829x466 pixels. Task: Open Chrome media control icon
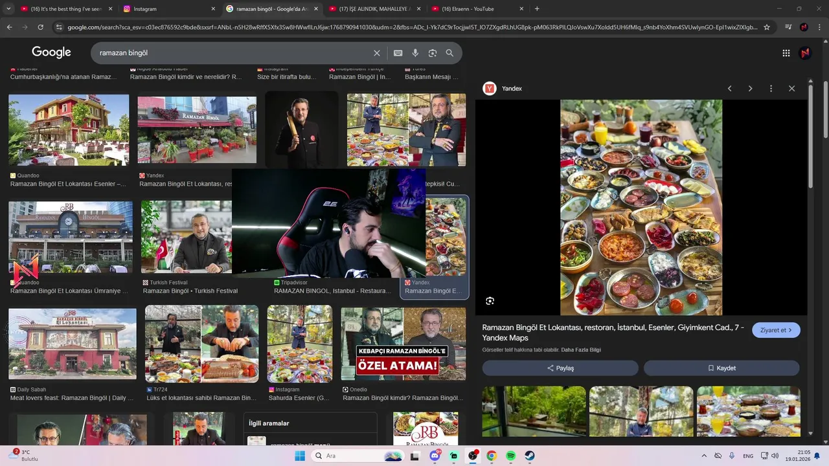pyautogui.click(x=788, y=27)
